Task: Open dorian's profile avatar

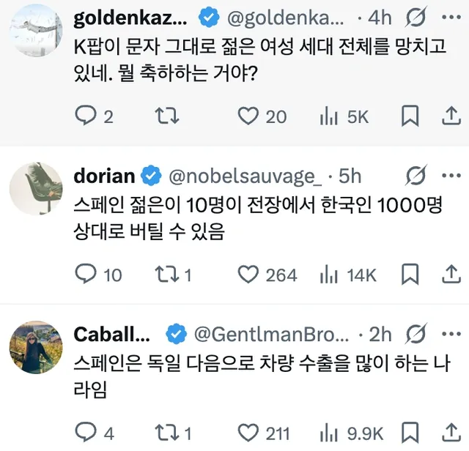Action: (35, 188)
